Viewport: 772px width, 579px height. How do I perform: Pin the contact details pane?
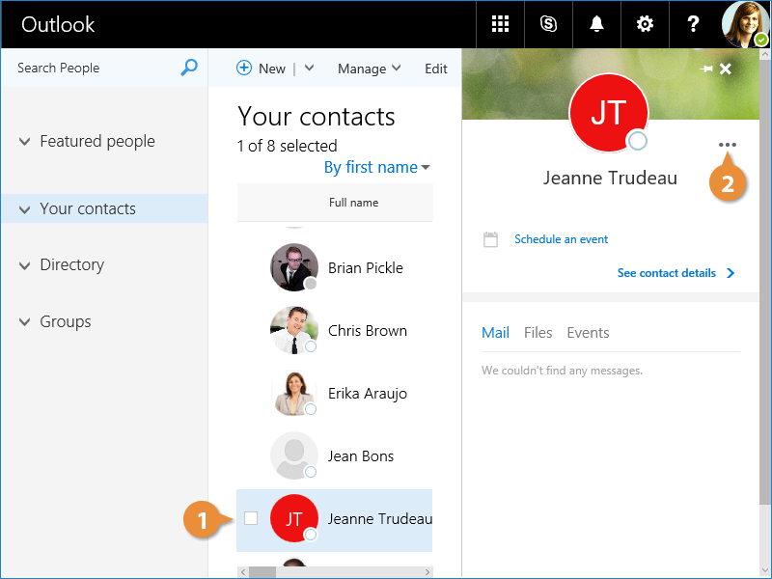[706, 69]
